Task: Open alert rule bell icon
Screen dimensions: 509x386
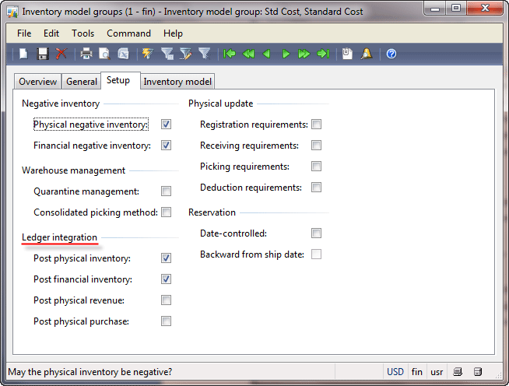Action: coord(367,54)
